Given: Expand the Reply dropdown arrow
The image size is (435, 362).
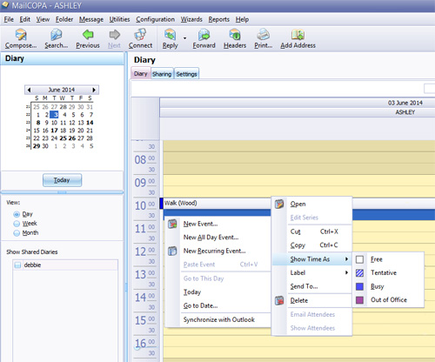Looking at the screenshot, I should click(x=184, y=38).
